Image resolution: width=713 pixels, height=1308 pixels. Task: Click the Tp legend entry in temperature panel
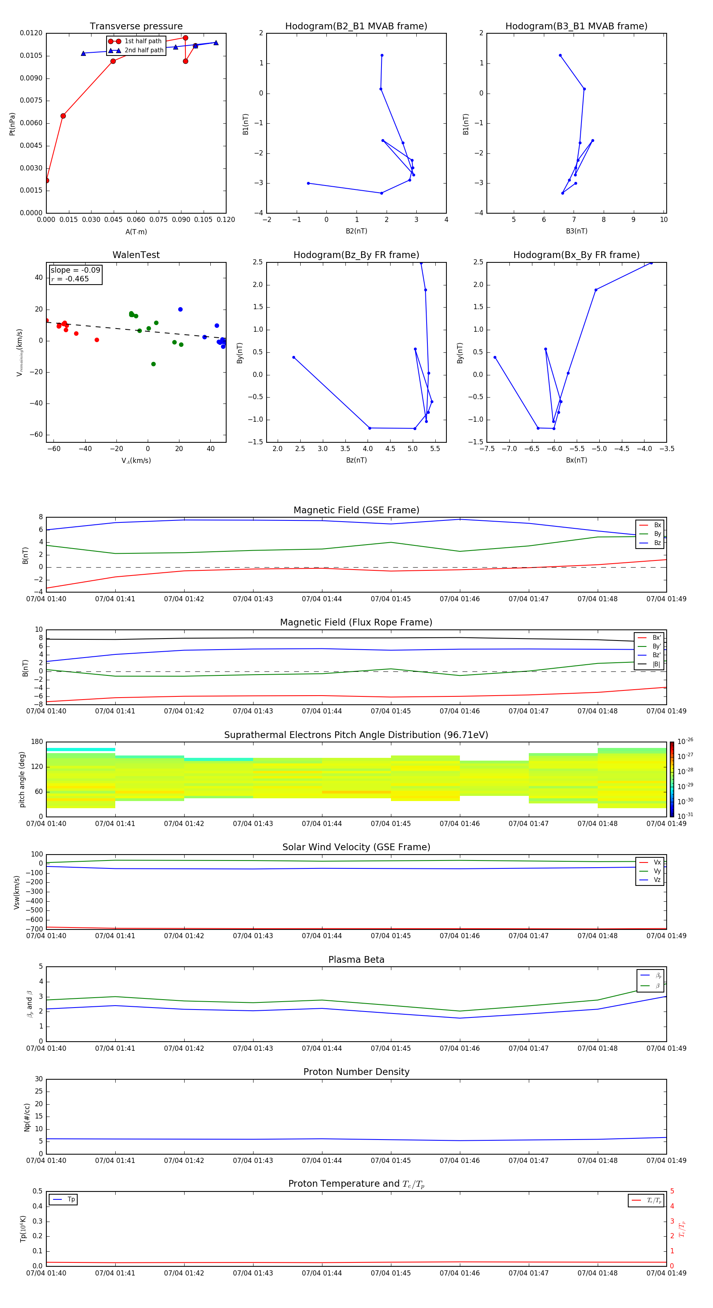[63, 1200]
